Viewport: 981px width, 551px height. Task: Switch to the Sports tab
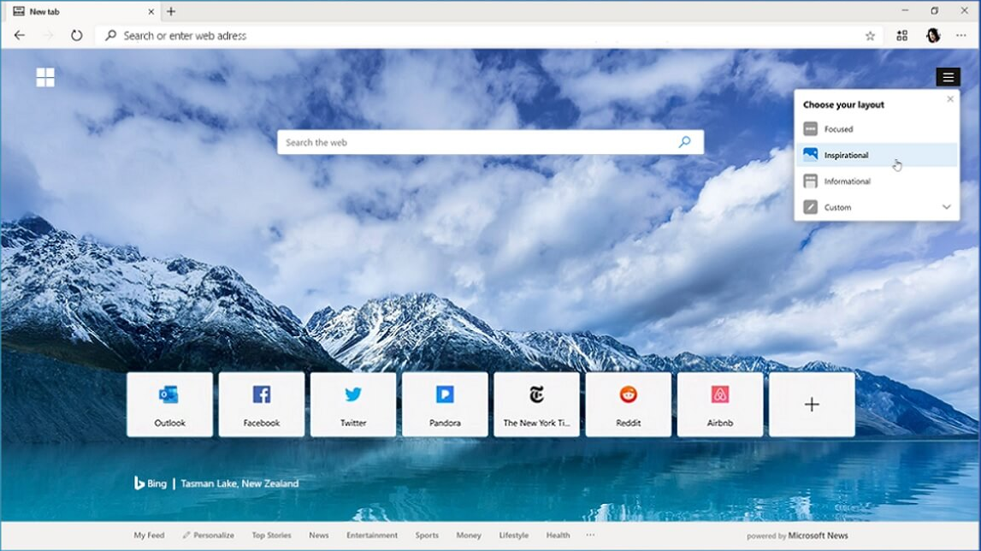427,536
